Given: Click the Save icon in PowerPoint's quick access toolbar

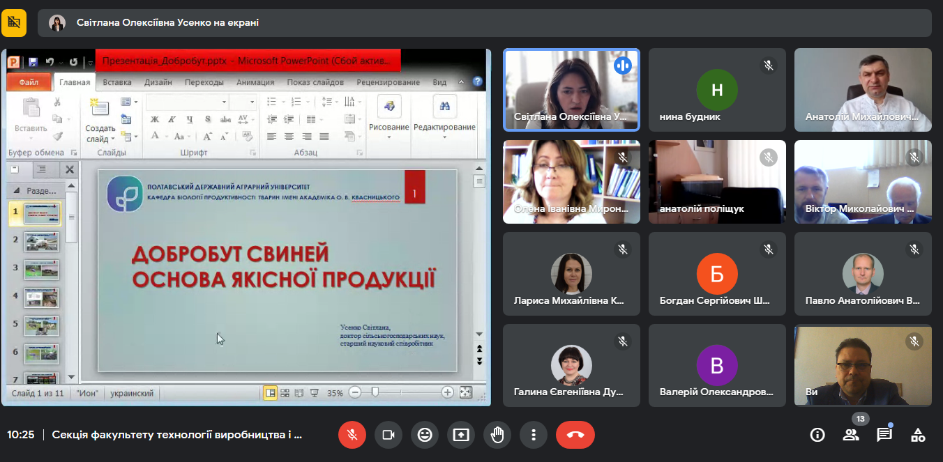Looking at the screenshot, I should point(33,62).
